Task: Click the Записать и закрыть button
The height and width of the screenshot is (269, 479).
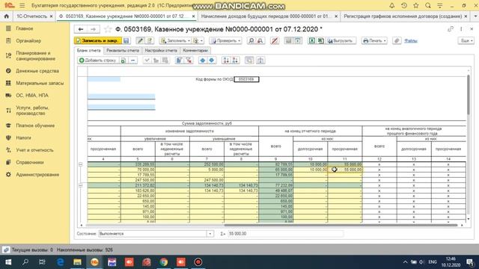Action: [98, 40]
